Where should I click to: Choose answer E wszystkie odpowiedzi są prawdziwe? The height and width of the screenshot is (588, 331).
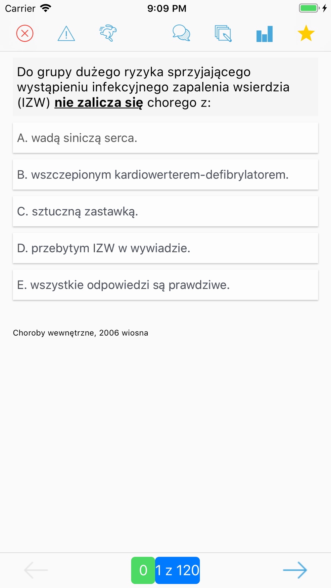(165, 285)
